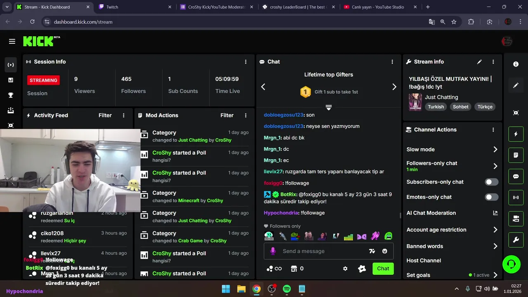Open the hamburger navigation menu
The height and width of the screenshot is (297, 528).
tap(12, 41)
